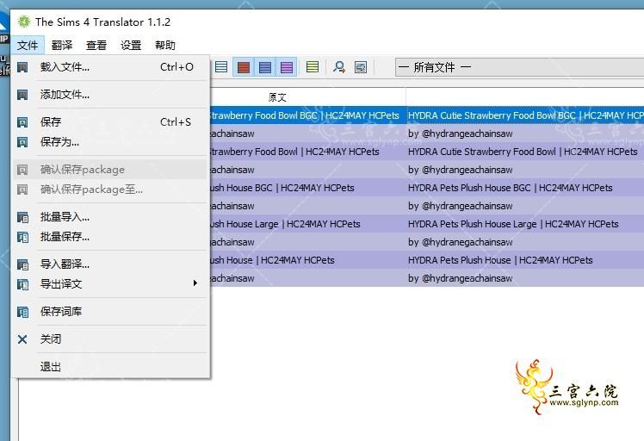The image size is (644, 441).
Task: Click the 关闭 X icon
Action: pyautogui.click(x=22, y=339)
